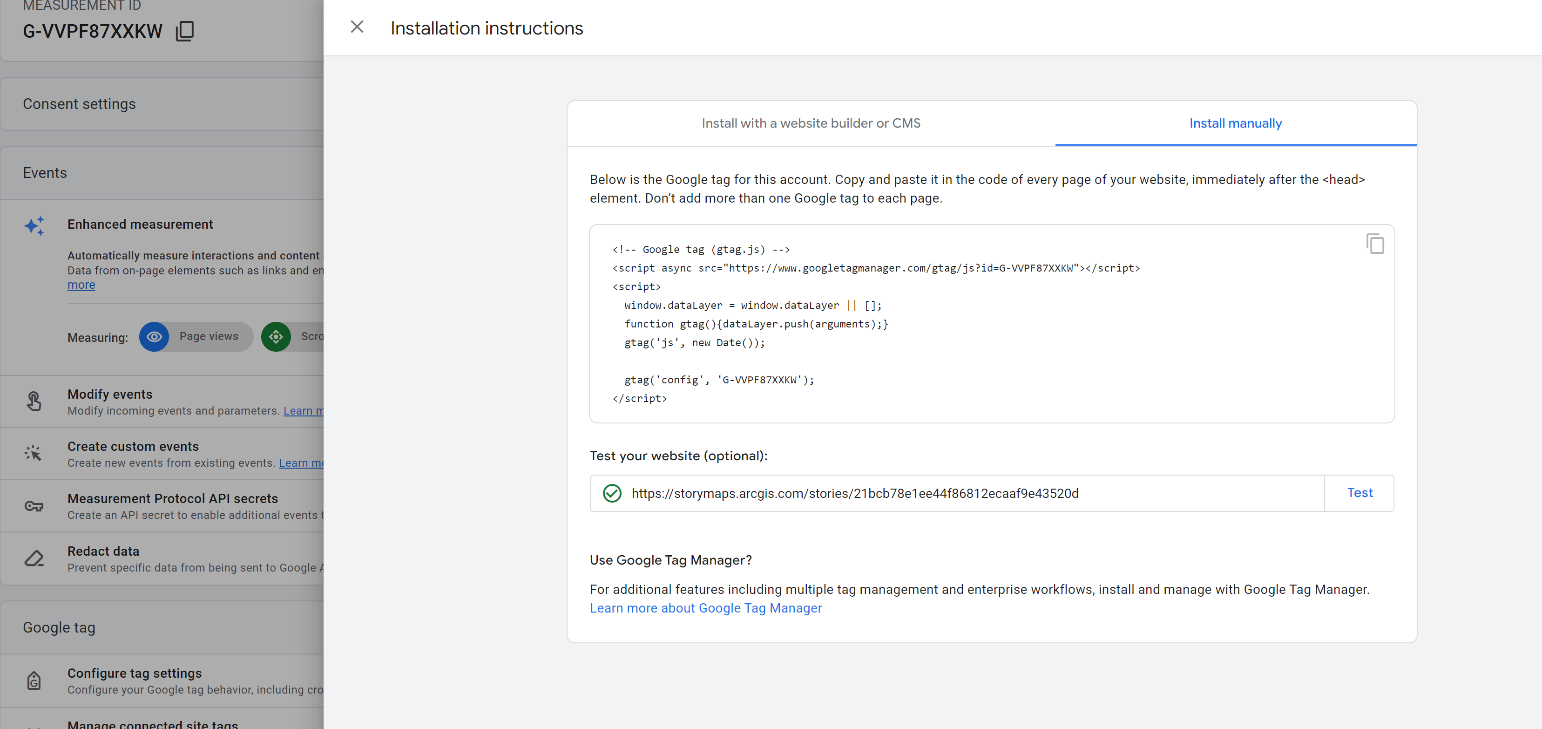Viewport: 1542px width, 729px height.
Task: Expand the Consent settings section
Action: [x=162, y=104]
